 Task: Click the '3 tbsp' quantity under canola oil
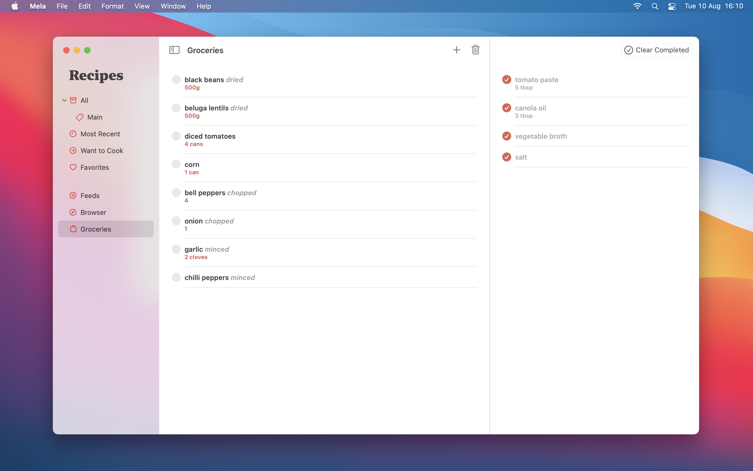click(524, 116)
